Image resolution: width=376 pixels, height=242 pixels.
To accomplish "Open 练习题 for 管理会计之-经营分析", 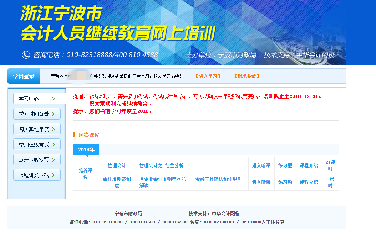I will coord(285,165).
